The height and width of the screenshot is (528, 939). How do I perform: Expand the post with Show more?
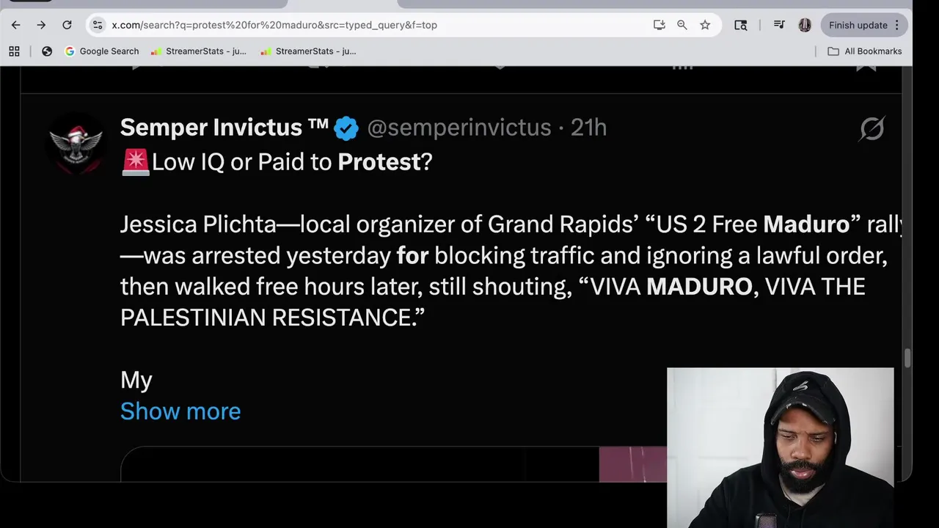180,411
